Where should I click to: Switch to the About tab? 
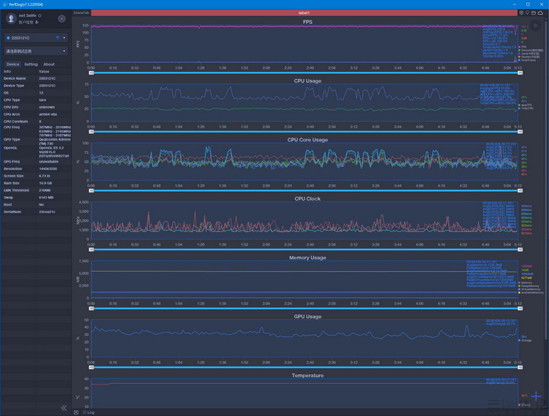click(x=49, y=64)
